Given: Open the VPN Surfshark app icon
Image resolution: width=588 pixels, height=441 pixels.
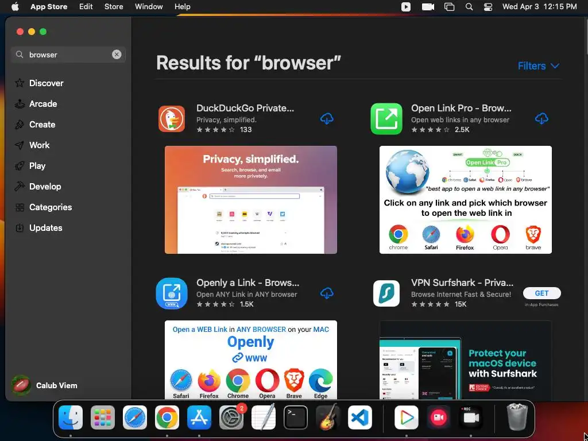Looking at the screenshot, I should 386,293.
